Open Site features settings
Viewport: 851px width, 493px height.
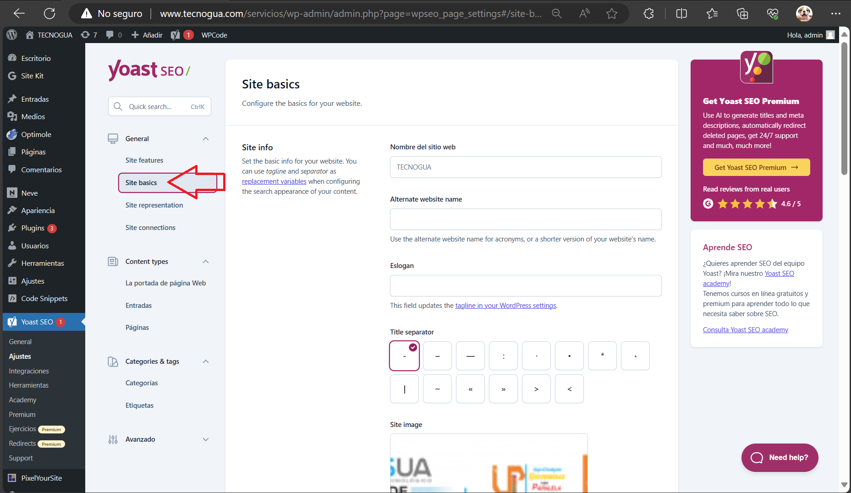144,160
